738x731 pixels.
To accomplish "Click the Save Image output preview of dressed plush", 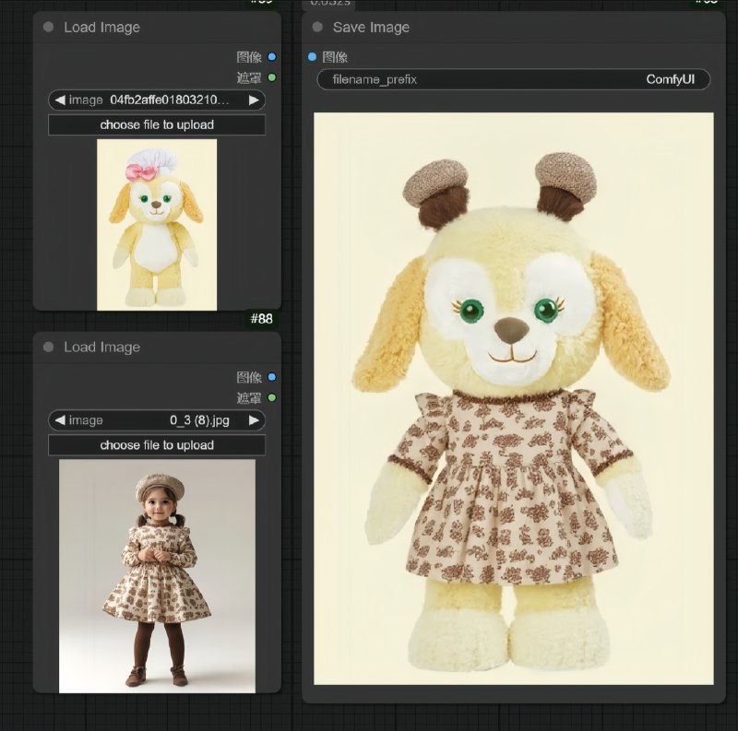I will pos(514,398).
